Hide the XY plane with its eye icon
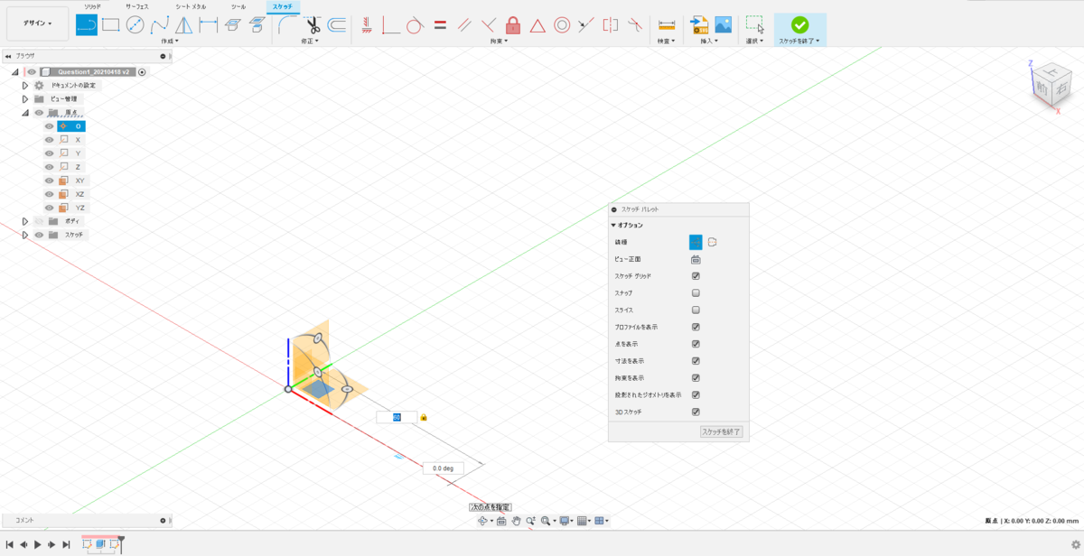 (50, 181)
